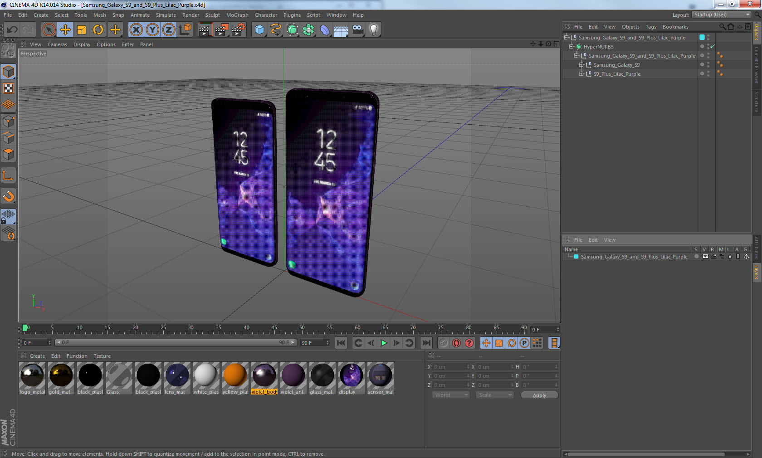Switch to Points mode

(x=8, y=121)
